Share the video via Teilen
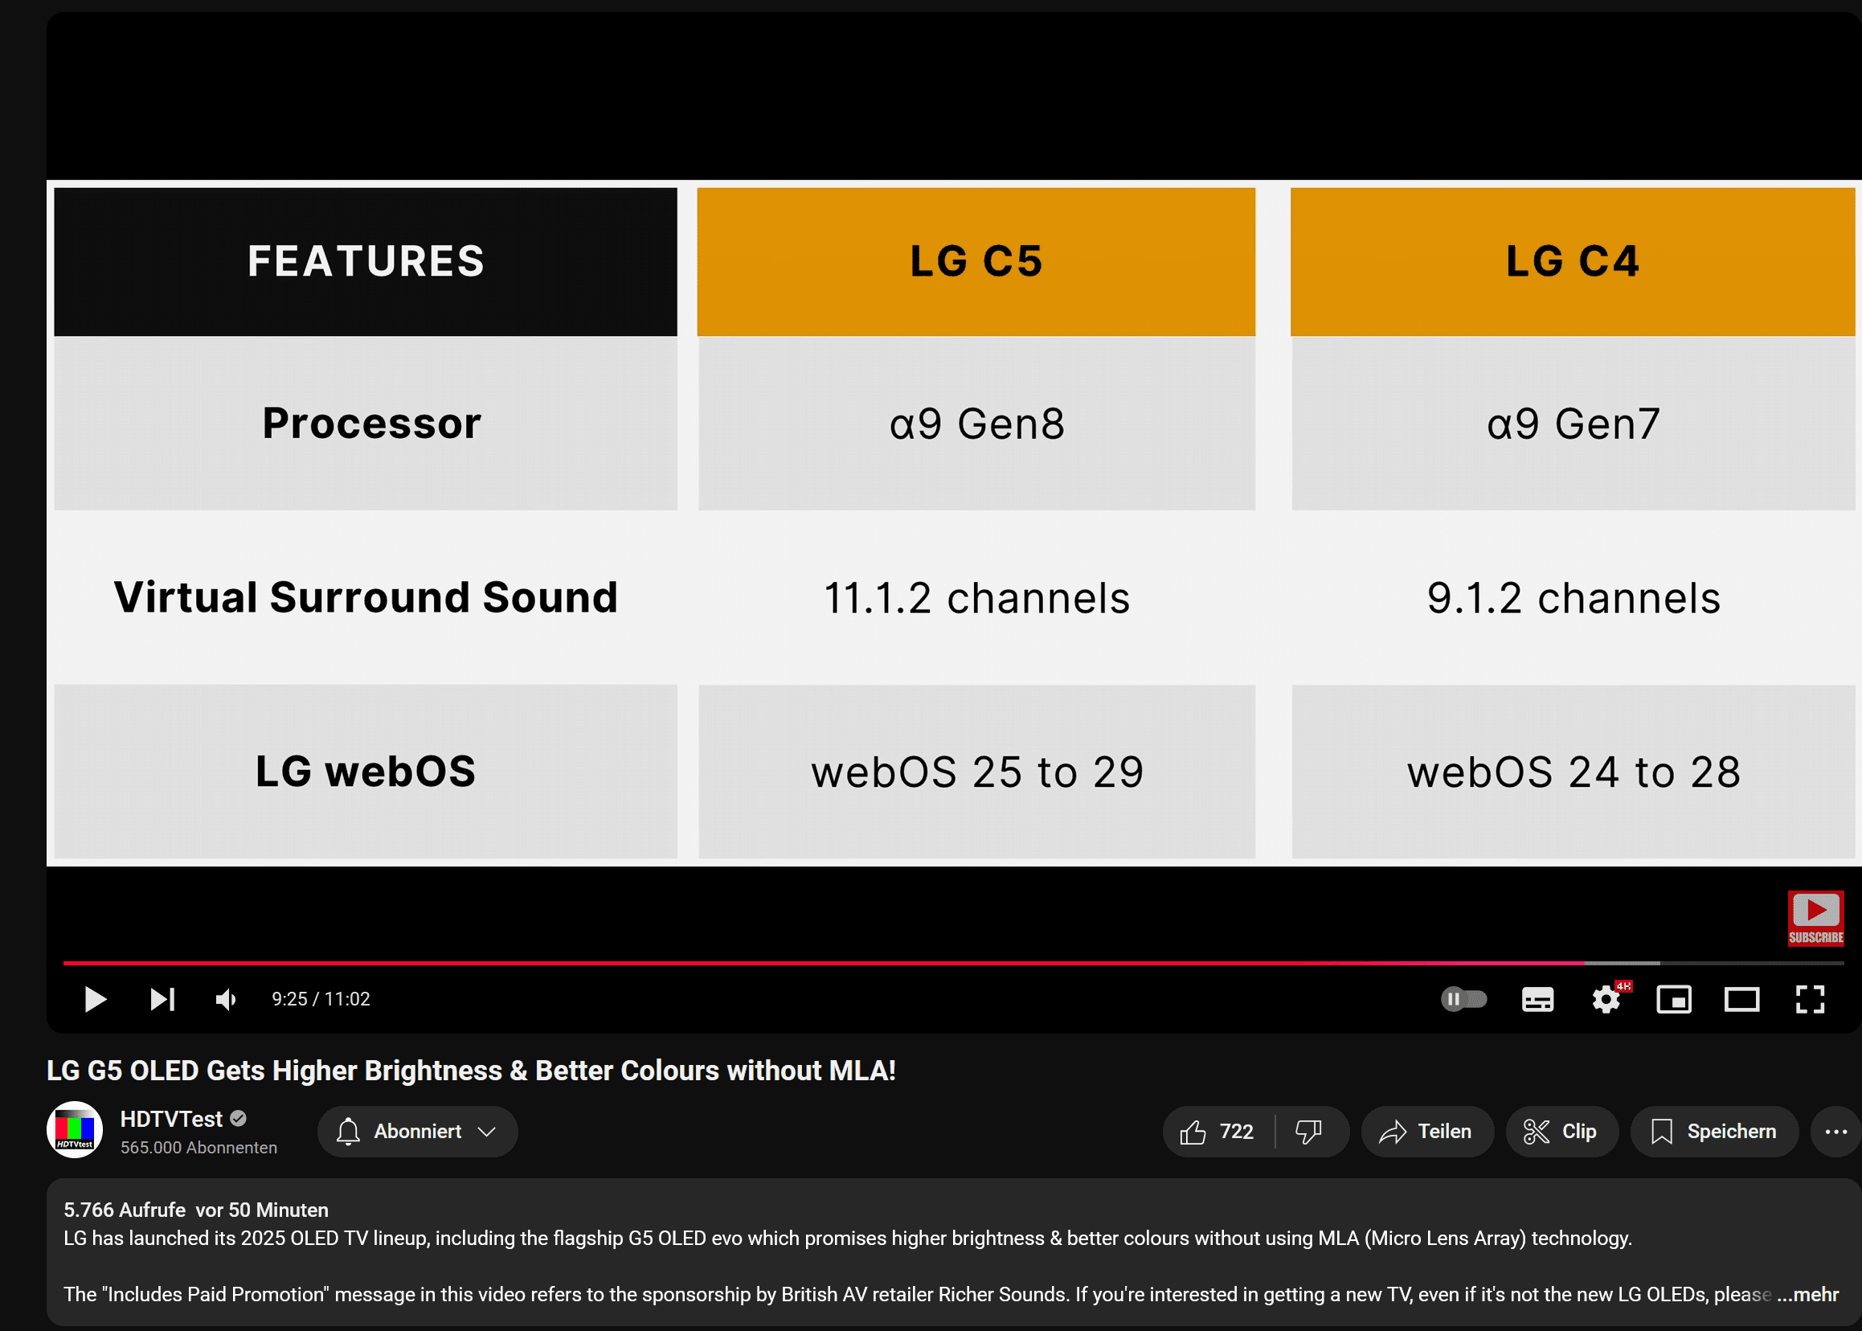Viewport: 1862px width, 1331px height. point(1426,1131)
